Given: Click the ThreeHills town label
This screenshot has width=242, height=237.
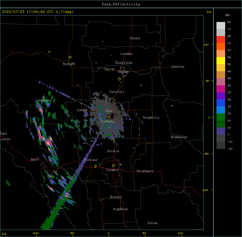Looking at the screenshot, I should (x=151, y=118).
